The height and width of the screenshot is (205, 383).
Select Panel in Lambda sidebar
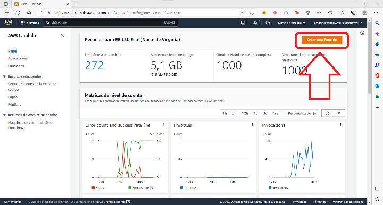(x=12, y=51)
